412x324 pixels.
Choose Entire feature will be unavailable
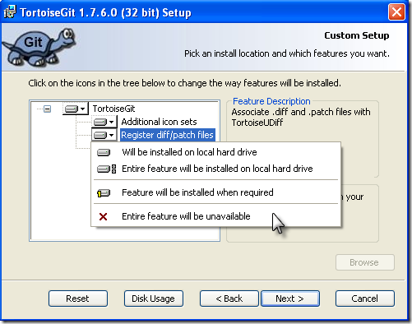click(215, 216)
